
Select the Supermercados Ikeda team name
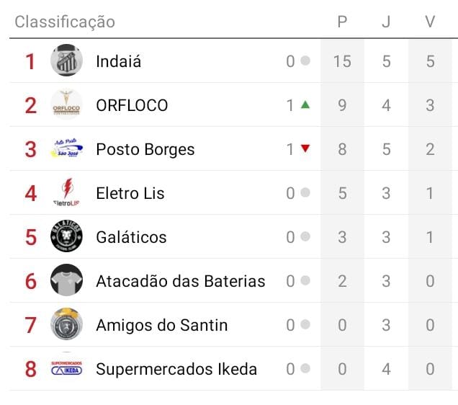tap(176, 369)
